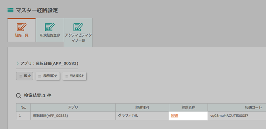Open the 経路一覧 tab
Image resolution: width=266 pixels, height=129 pixels.
22,30
